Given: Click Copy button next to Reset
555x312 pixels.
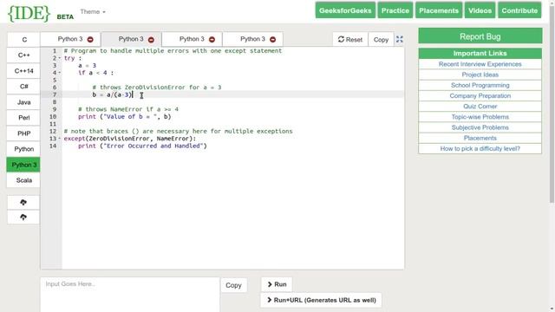Looking at the screenshot, I should (381, 39).
